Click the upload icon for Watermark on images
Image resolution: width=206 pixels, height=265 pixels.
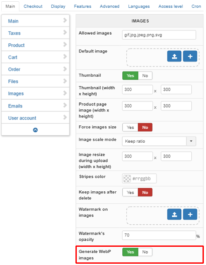[174, 214]
